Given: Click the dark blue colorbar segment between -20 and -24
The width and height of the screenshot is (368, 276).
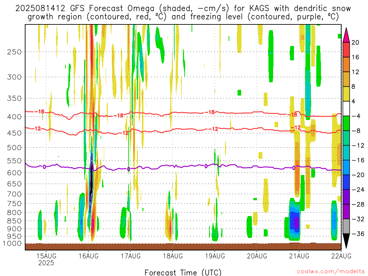Looking at the screenshot, I should (x=346, y=182).
